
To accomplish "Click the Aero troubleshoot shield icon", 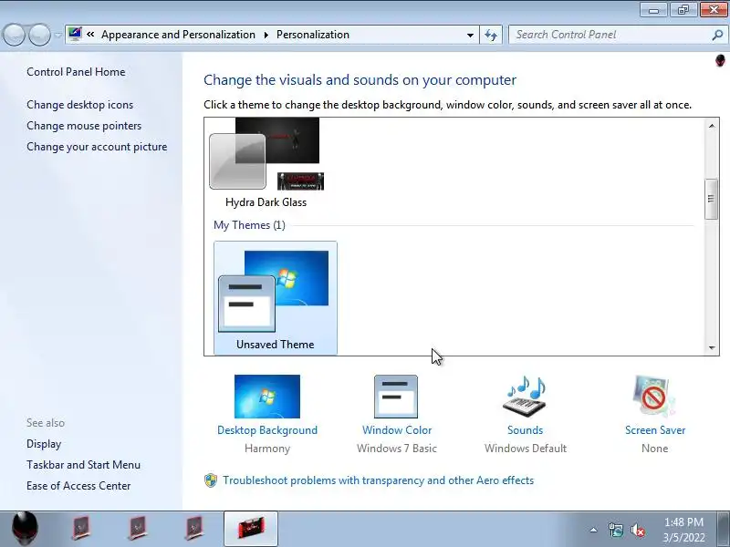I will pos(211,480).
